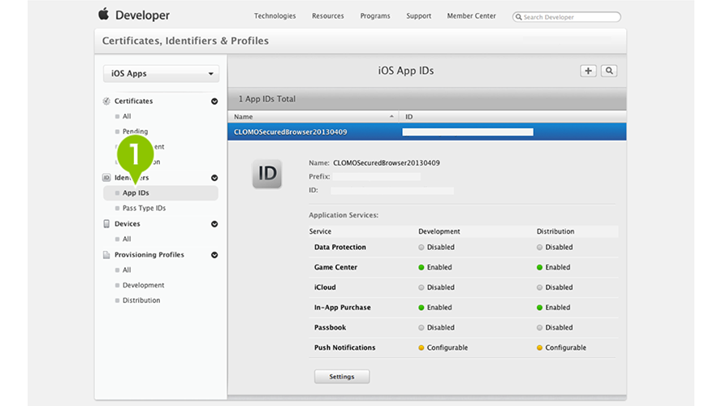Click the Push Notifications service label
The width and height of the screenshot is (722, 406).
point(344,348)
